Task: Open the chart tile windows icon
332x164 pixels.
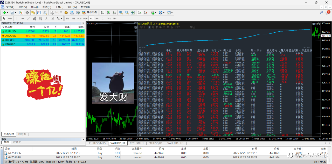Action: (x=133, y=12)
